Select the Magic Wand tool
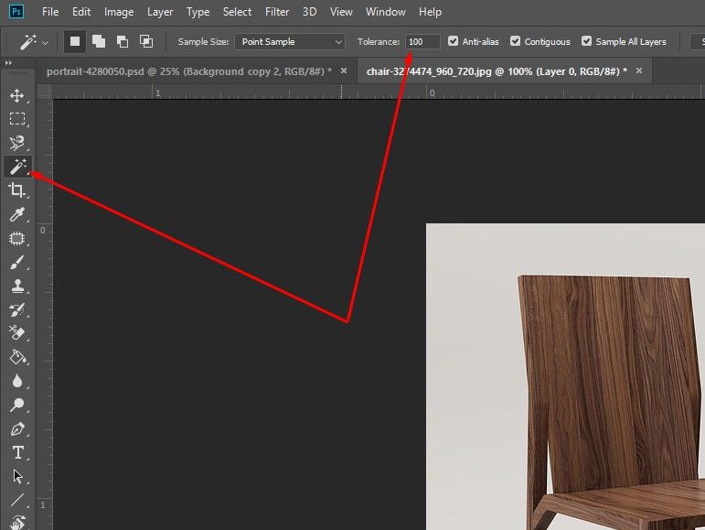Screen dimensions: 705x530 (16, 167)
